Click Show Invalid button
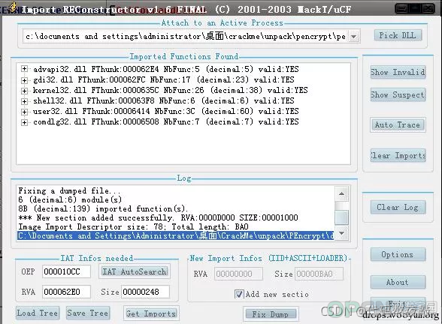Screen dimensions: 442x324 (x=398, y=72)
